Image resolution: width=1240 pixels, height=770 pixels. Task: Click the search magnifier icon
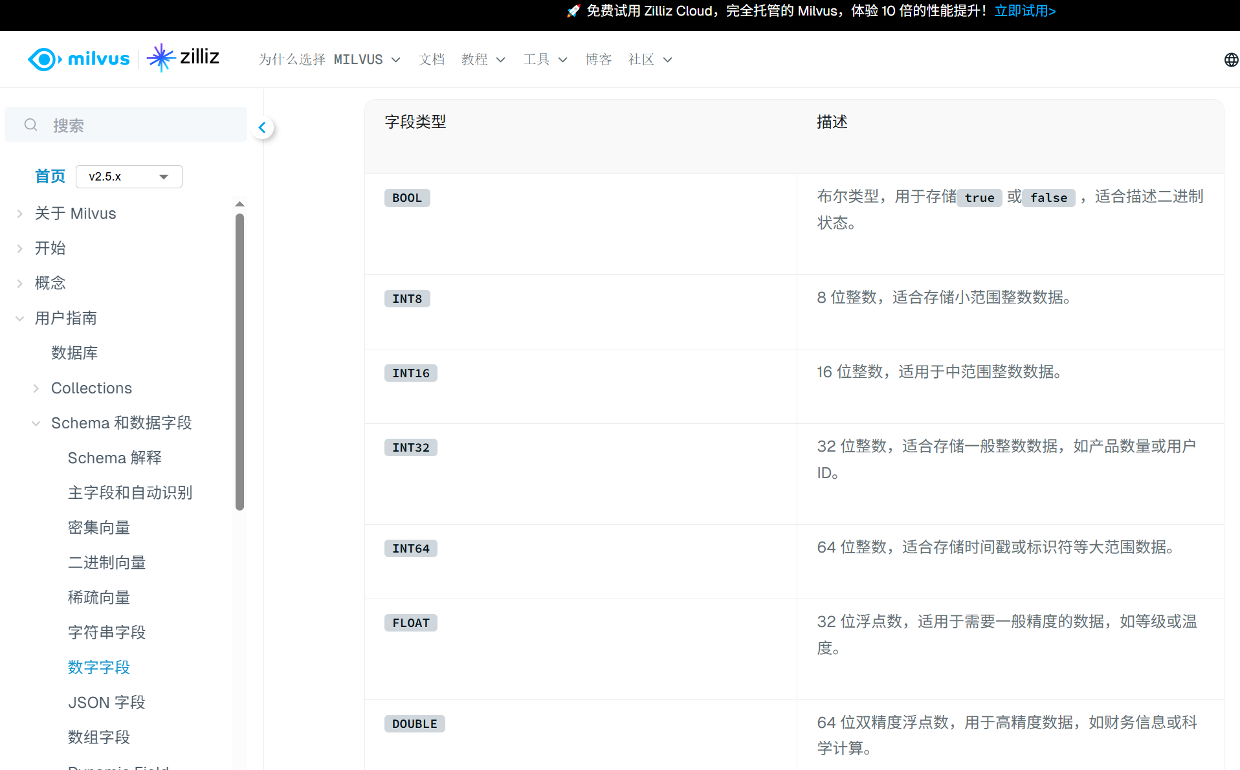[x=30, y=125]
